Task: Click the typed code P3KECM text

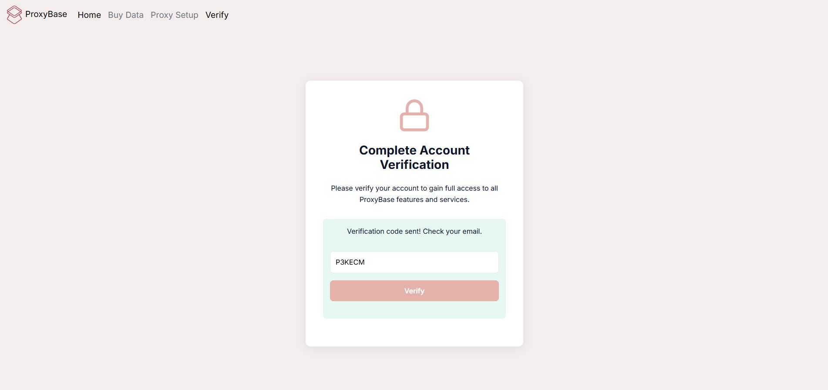Action: point(350,262)
